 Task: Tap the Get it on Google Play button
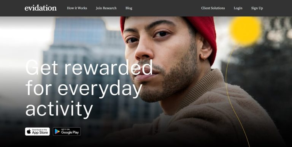[67, 131]
